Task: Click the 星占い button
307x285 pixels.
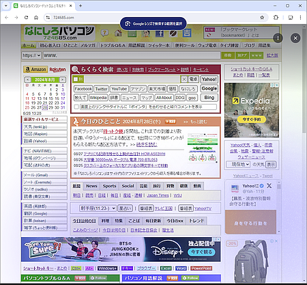Action: tap(126, 208)
